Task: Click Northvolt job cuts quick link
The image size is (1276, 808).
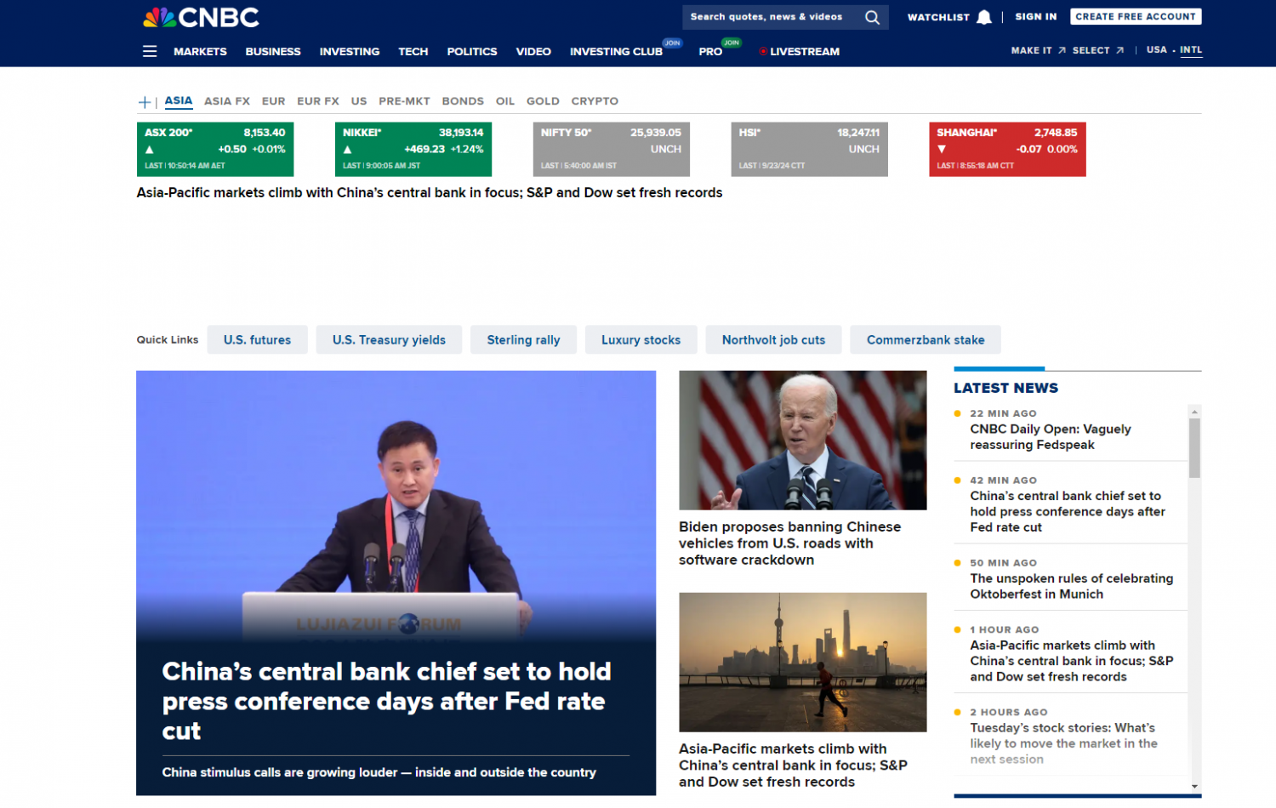Action: click(773, 339)
